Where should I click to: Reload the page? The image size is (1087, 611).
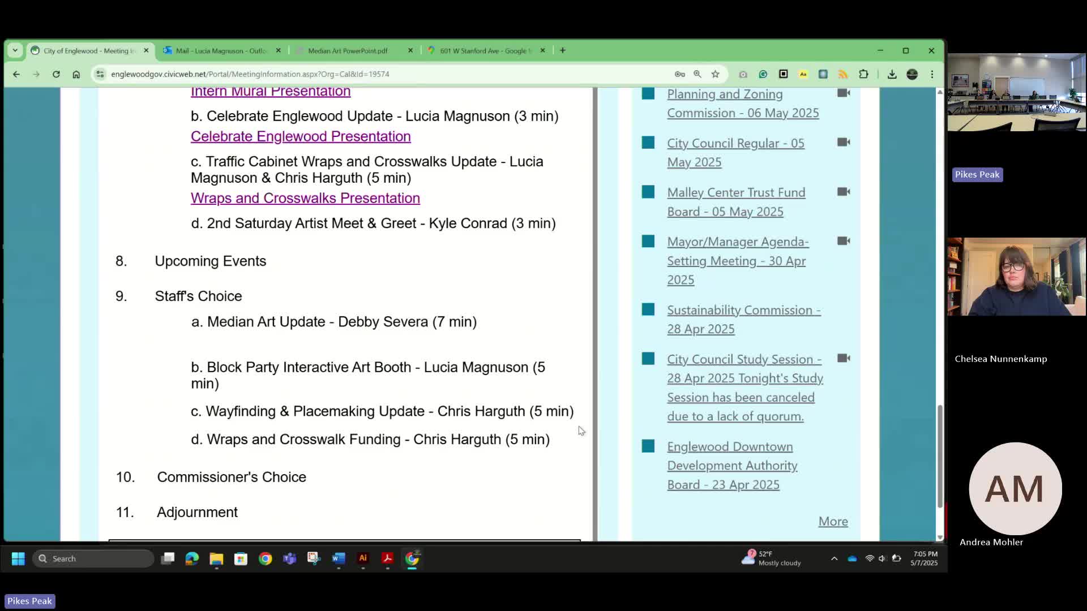click(56, 74)
